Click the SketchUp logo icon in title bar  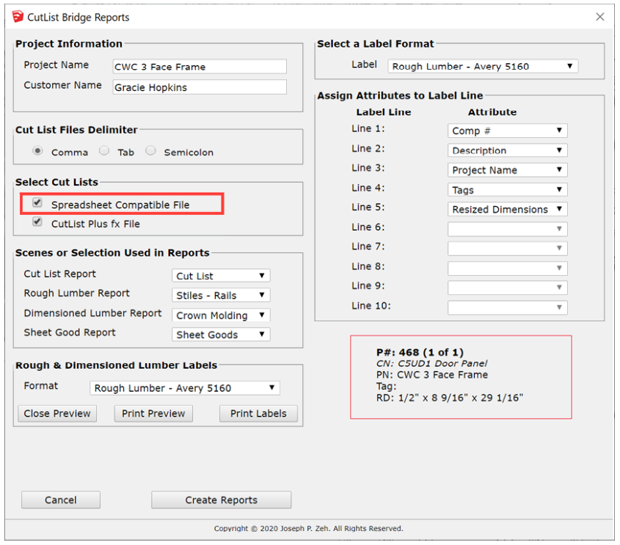(x=18, y=17)
